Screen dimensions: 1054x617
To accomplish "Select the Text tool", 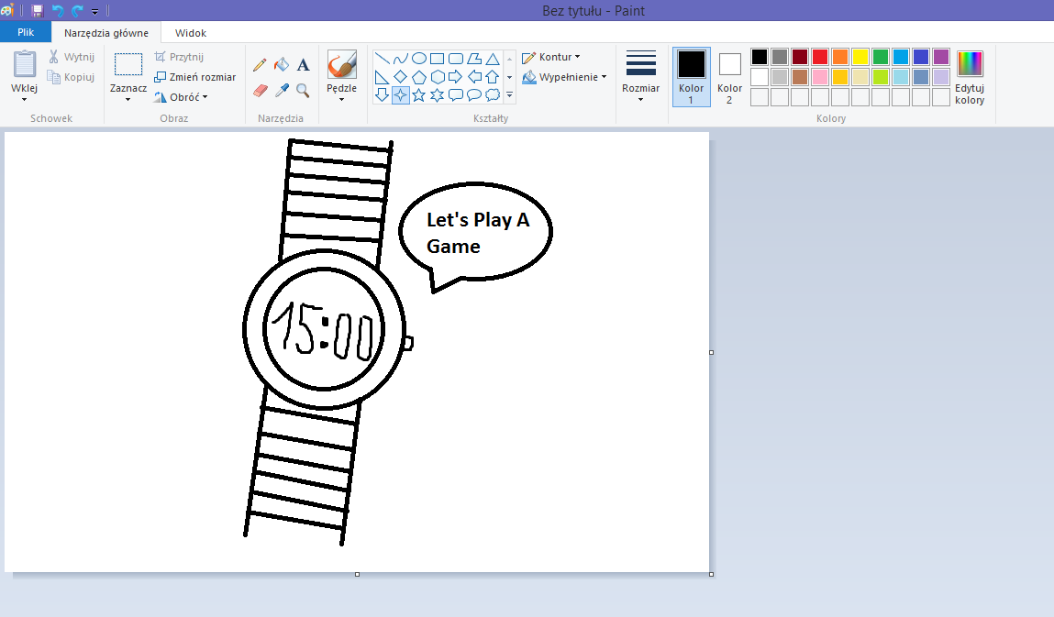I will 303,64.
